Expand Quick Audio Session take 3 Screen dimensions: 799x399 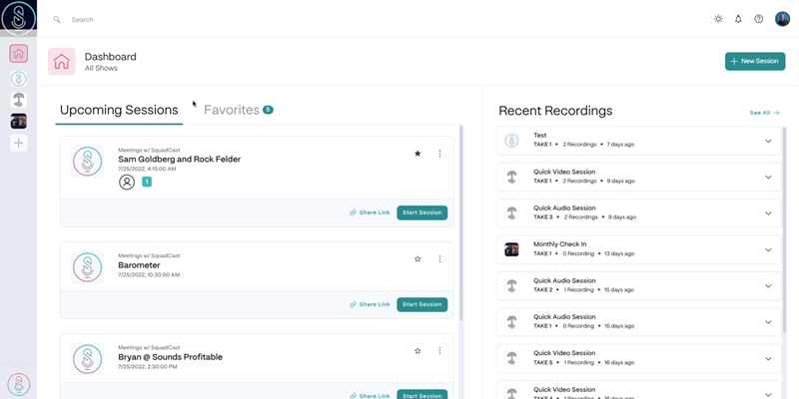(768, 213)
